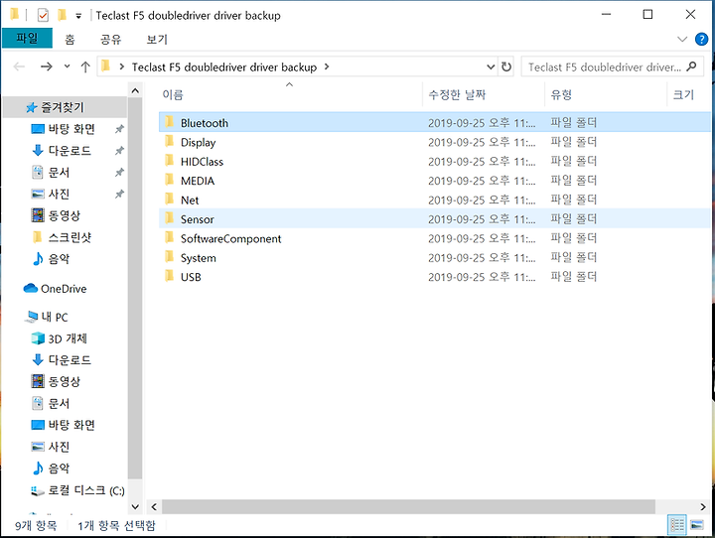The width and height of the screenshot is (715, 538).
Task: Switch to large icons view in status bar
Action: [x=697, y=525]
